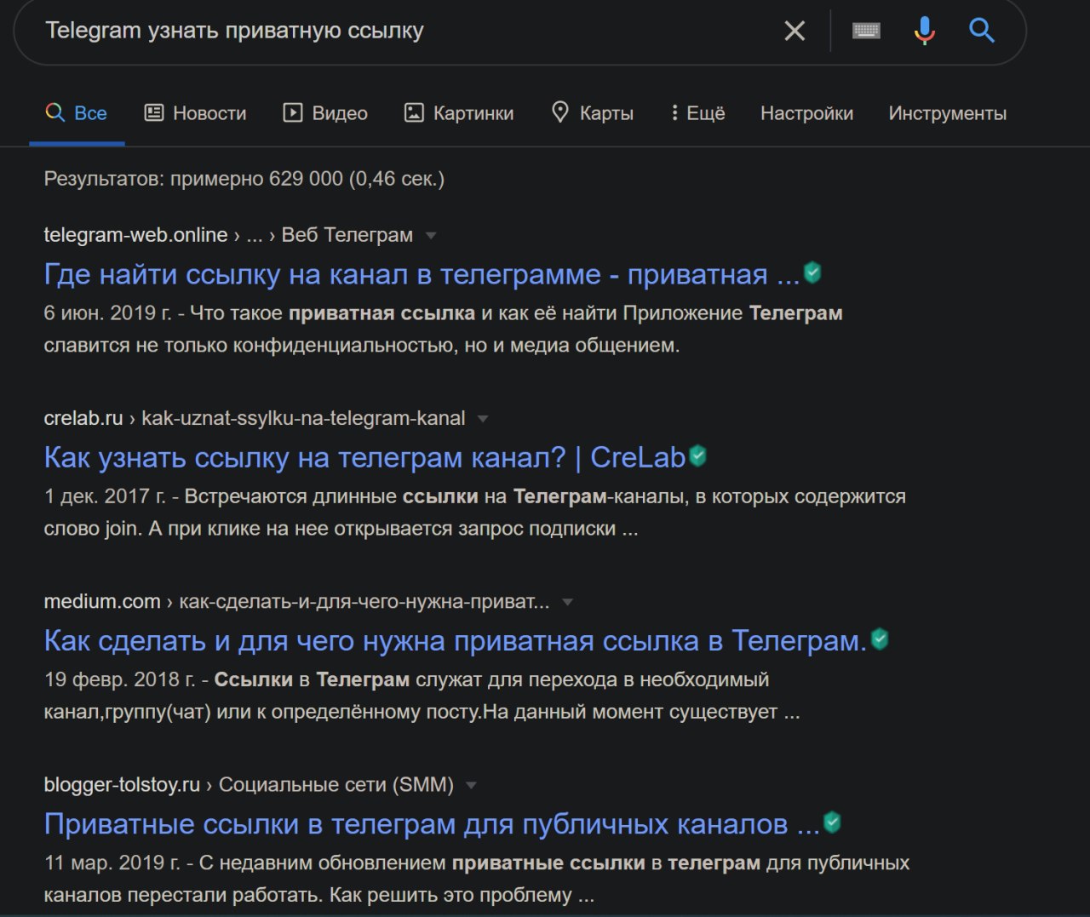Click snippet text dated 6 июн. 2019 г.

pos(443,330)
